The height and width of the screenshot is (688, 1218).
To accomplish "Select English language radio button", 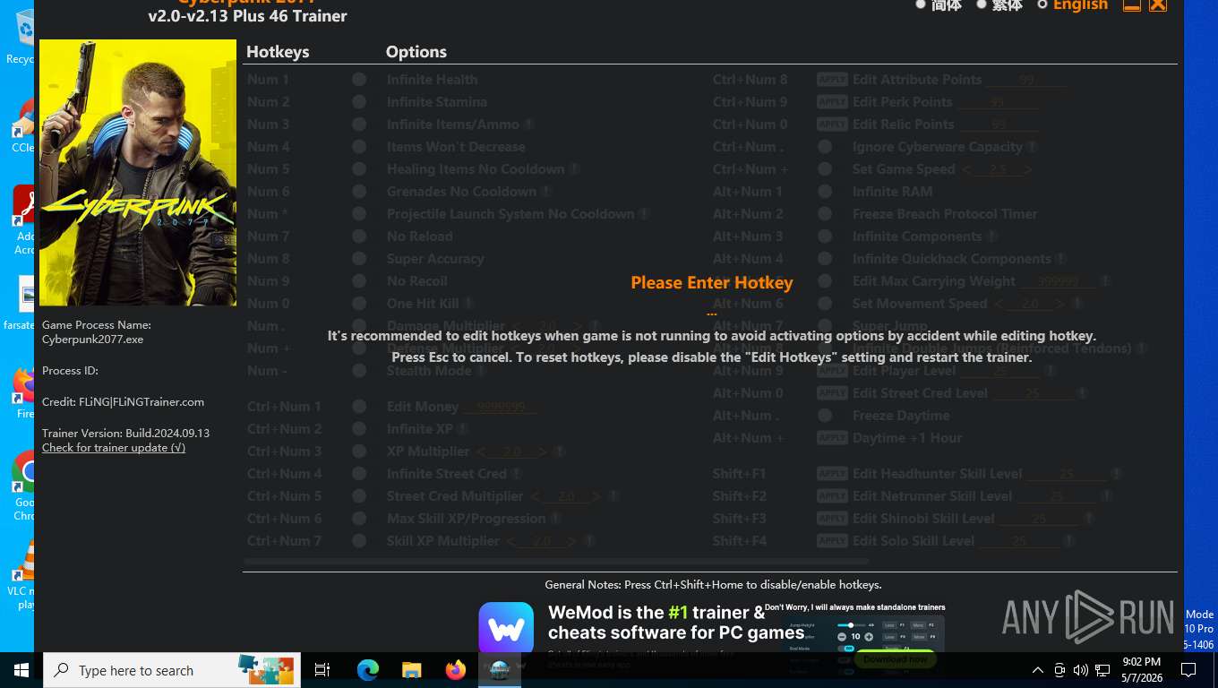I will tap(1042, 4).
